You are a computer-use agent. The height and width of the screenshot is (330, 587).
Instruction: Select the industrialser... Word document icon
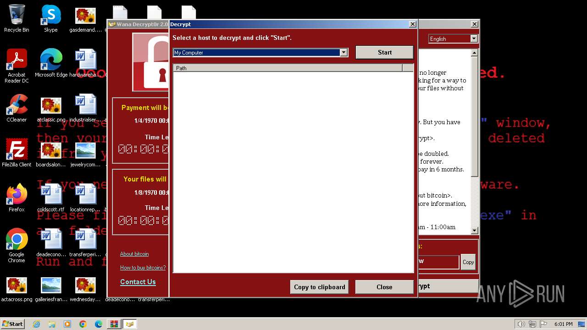(x=85, y=108)
